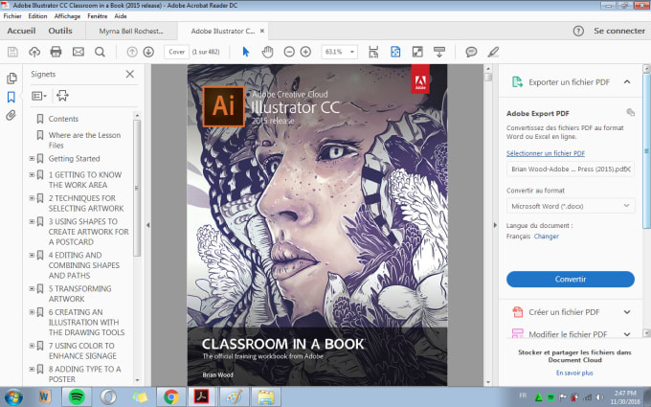Jump to 7 Using Color to Enhance Signage
Image resolution: width=651 pixels, height=407 pixels.
click(82, 350)
